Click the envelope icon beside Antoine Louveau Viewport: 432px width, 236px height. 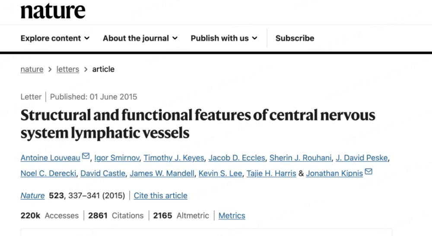point(86,157)
